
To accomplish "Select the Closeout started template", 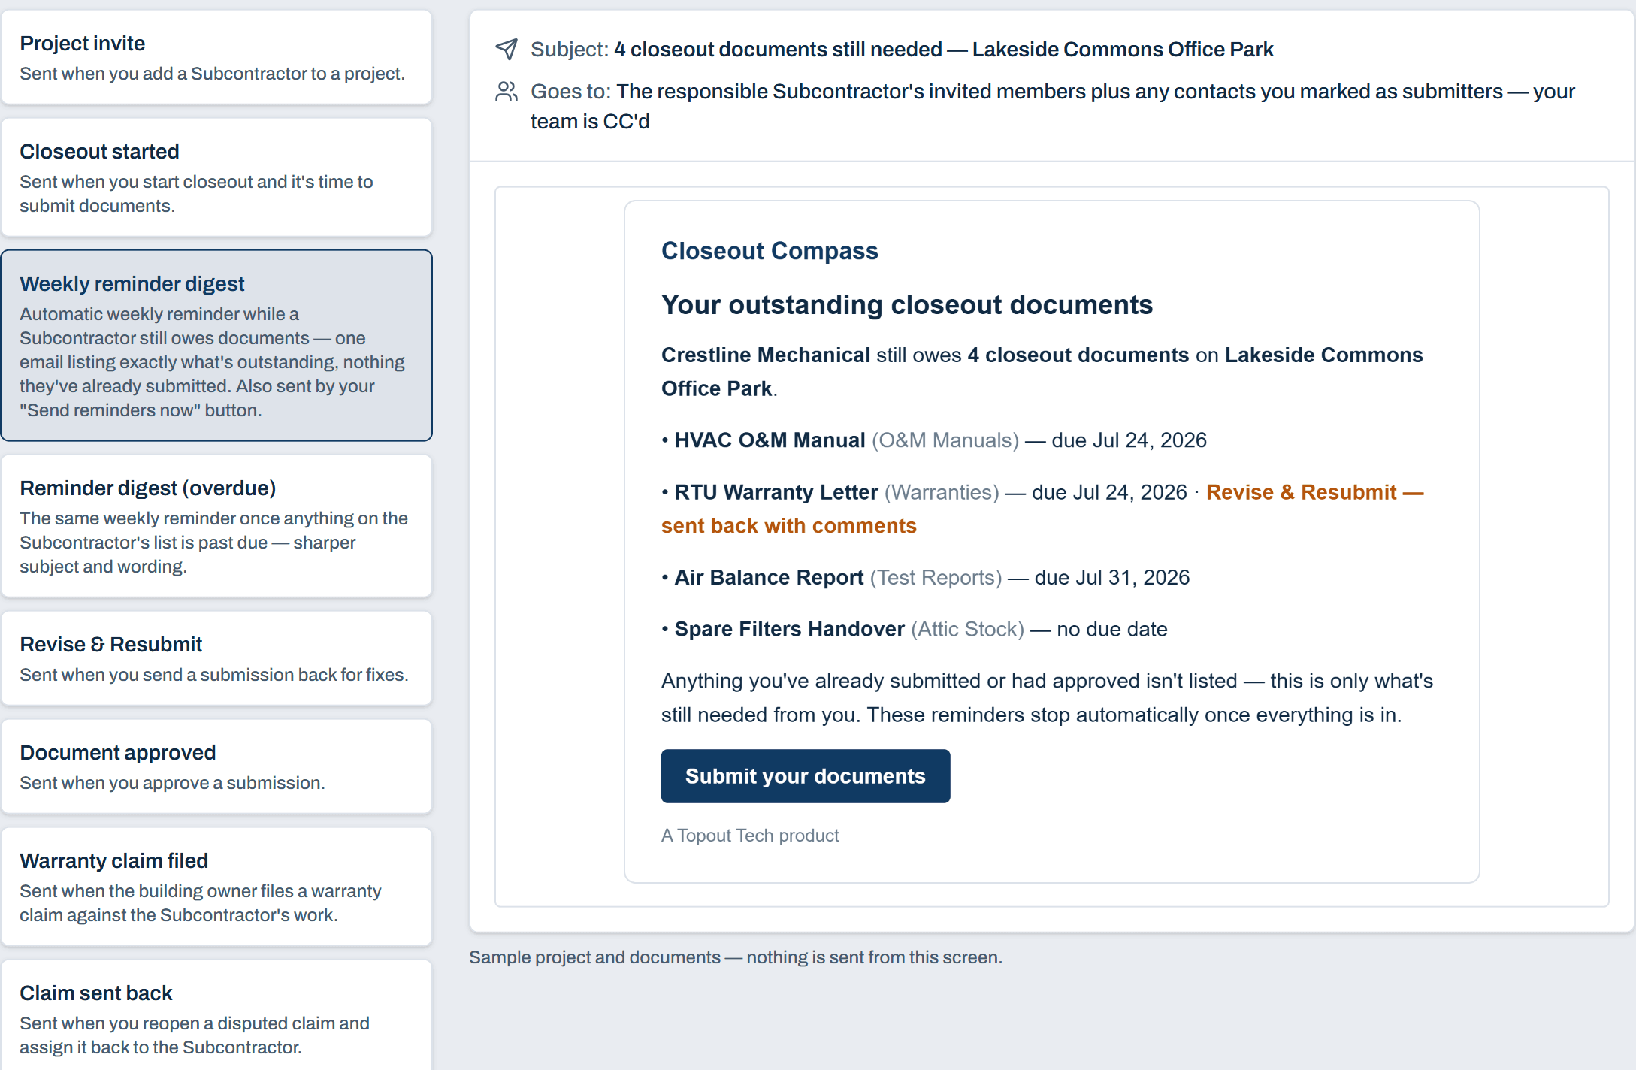I will [x=216, y=178].
